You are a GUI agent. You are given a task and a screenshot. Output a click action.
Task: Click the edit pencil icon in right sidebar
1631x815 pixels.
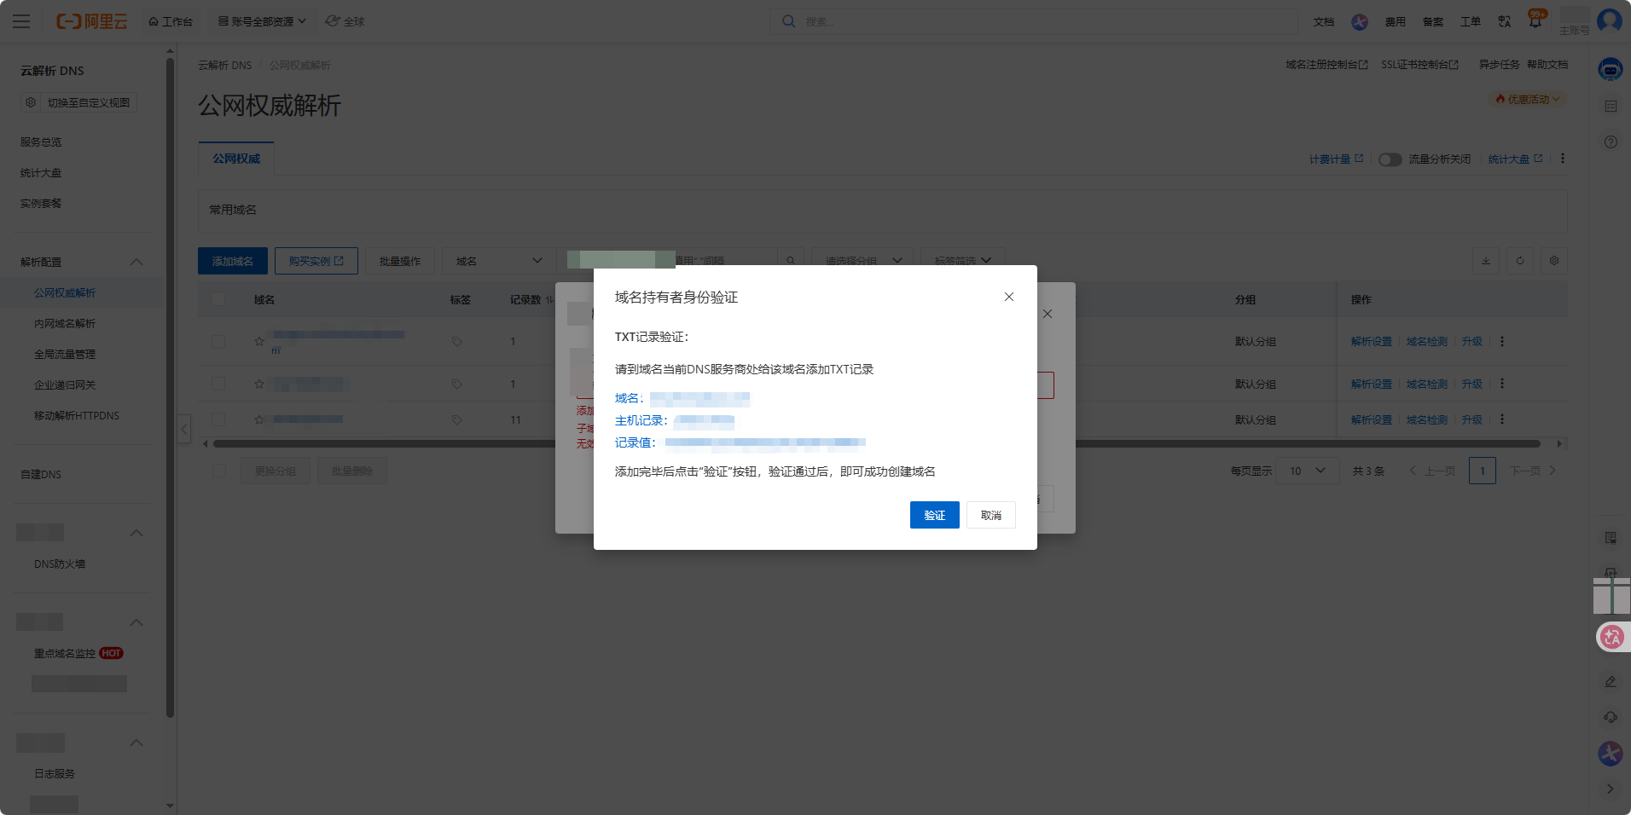tap(1611, 681)
